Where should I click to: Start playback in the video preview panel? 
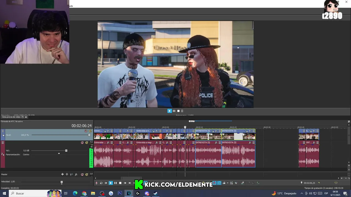[x=169, y=111]
